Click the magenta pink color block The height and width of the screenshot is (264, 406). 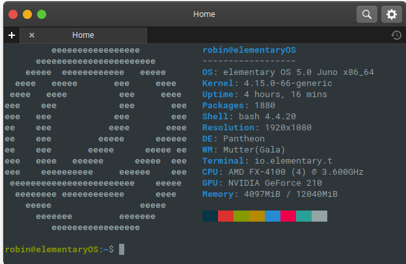click(x=288, y=216)
